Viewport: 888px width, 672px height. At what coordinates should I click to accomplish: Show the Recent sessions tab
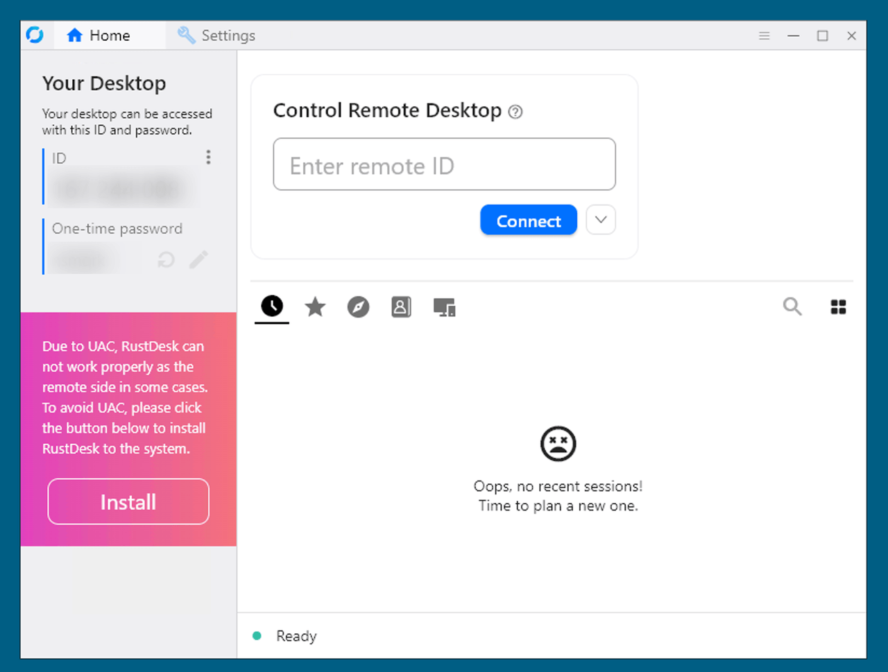[272, 306]
